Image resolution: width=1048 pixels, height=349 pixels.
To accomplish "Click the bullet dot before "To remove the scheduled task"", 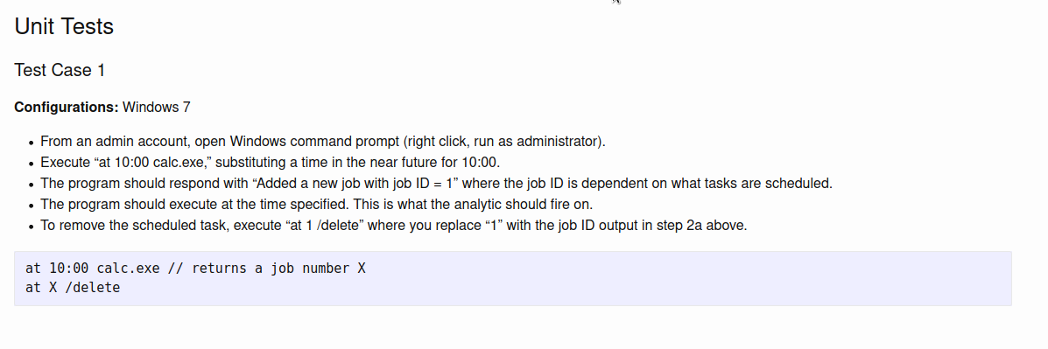I will click(x=31, y=227).
